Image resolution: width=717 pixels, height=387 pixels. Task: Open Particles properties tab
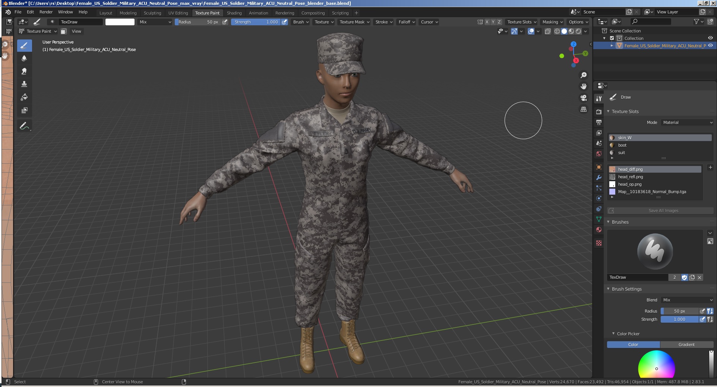coord(599,188)
